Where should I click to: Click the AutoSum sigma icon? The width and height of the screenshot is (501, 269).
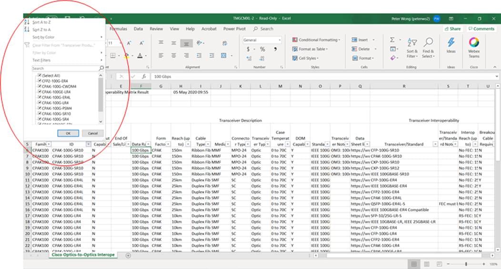click(392, 40)
